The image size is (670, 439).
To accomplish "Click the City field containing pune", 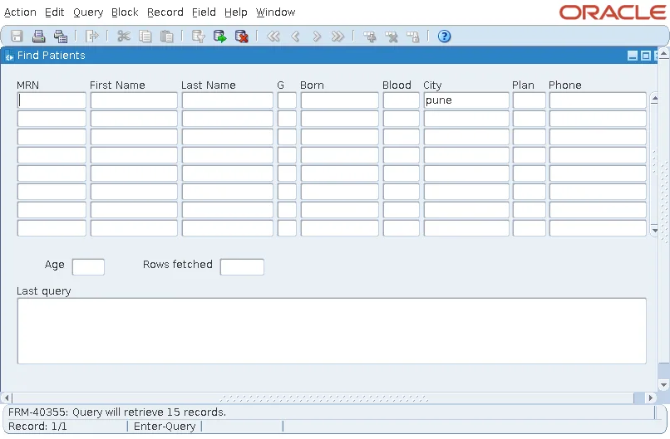I will pyautogui.click(x=466, y=100).
